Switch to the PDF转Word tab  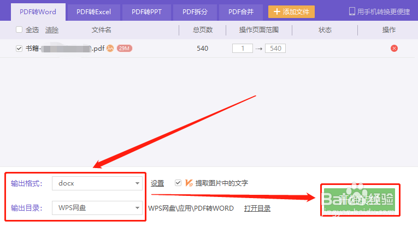38,12
